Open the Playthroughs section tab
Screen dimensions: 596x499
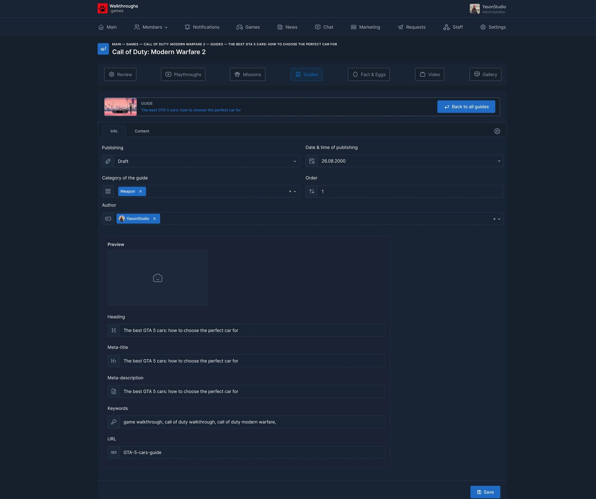point(183,74)
